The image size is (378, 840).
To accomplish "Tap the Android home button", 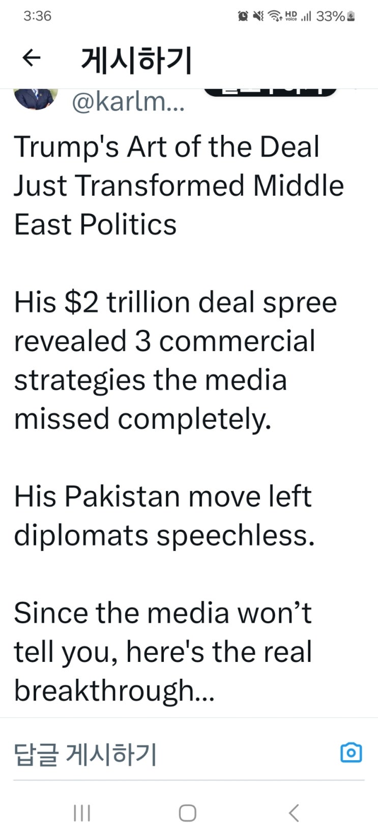I will point(188,813).
